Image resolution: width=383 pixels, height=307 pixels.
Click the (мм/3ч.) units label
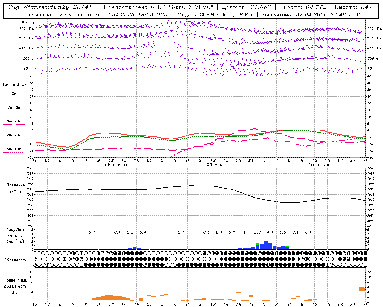tap(15, 230)
